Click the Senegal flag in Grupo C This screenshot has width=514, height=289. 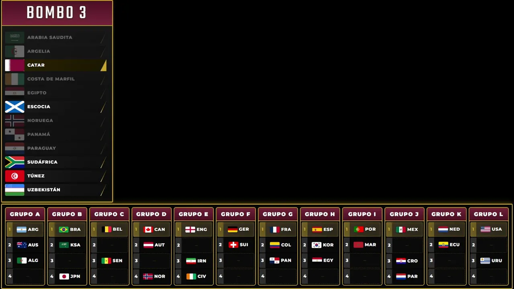[106, 261]
